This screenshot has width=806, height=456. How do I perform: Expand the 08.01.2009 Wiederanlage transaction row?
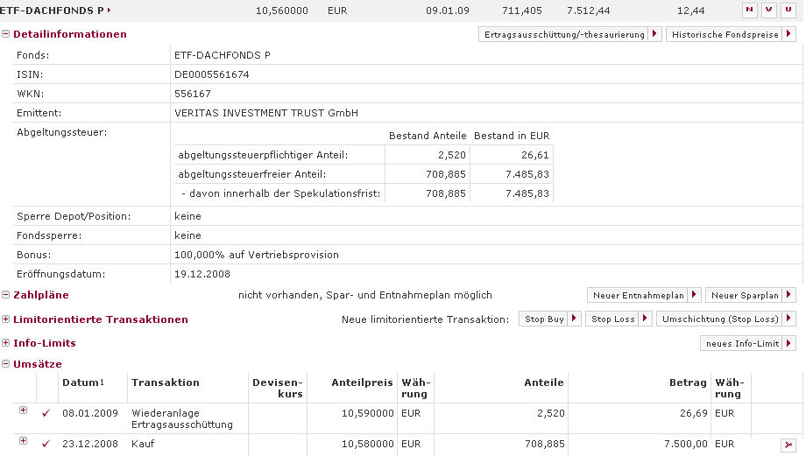[23, 410]
